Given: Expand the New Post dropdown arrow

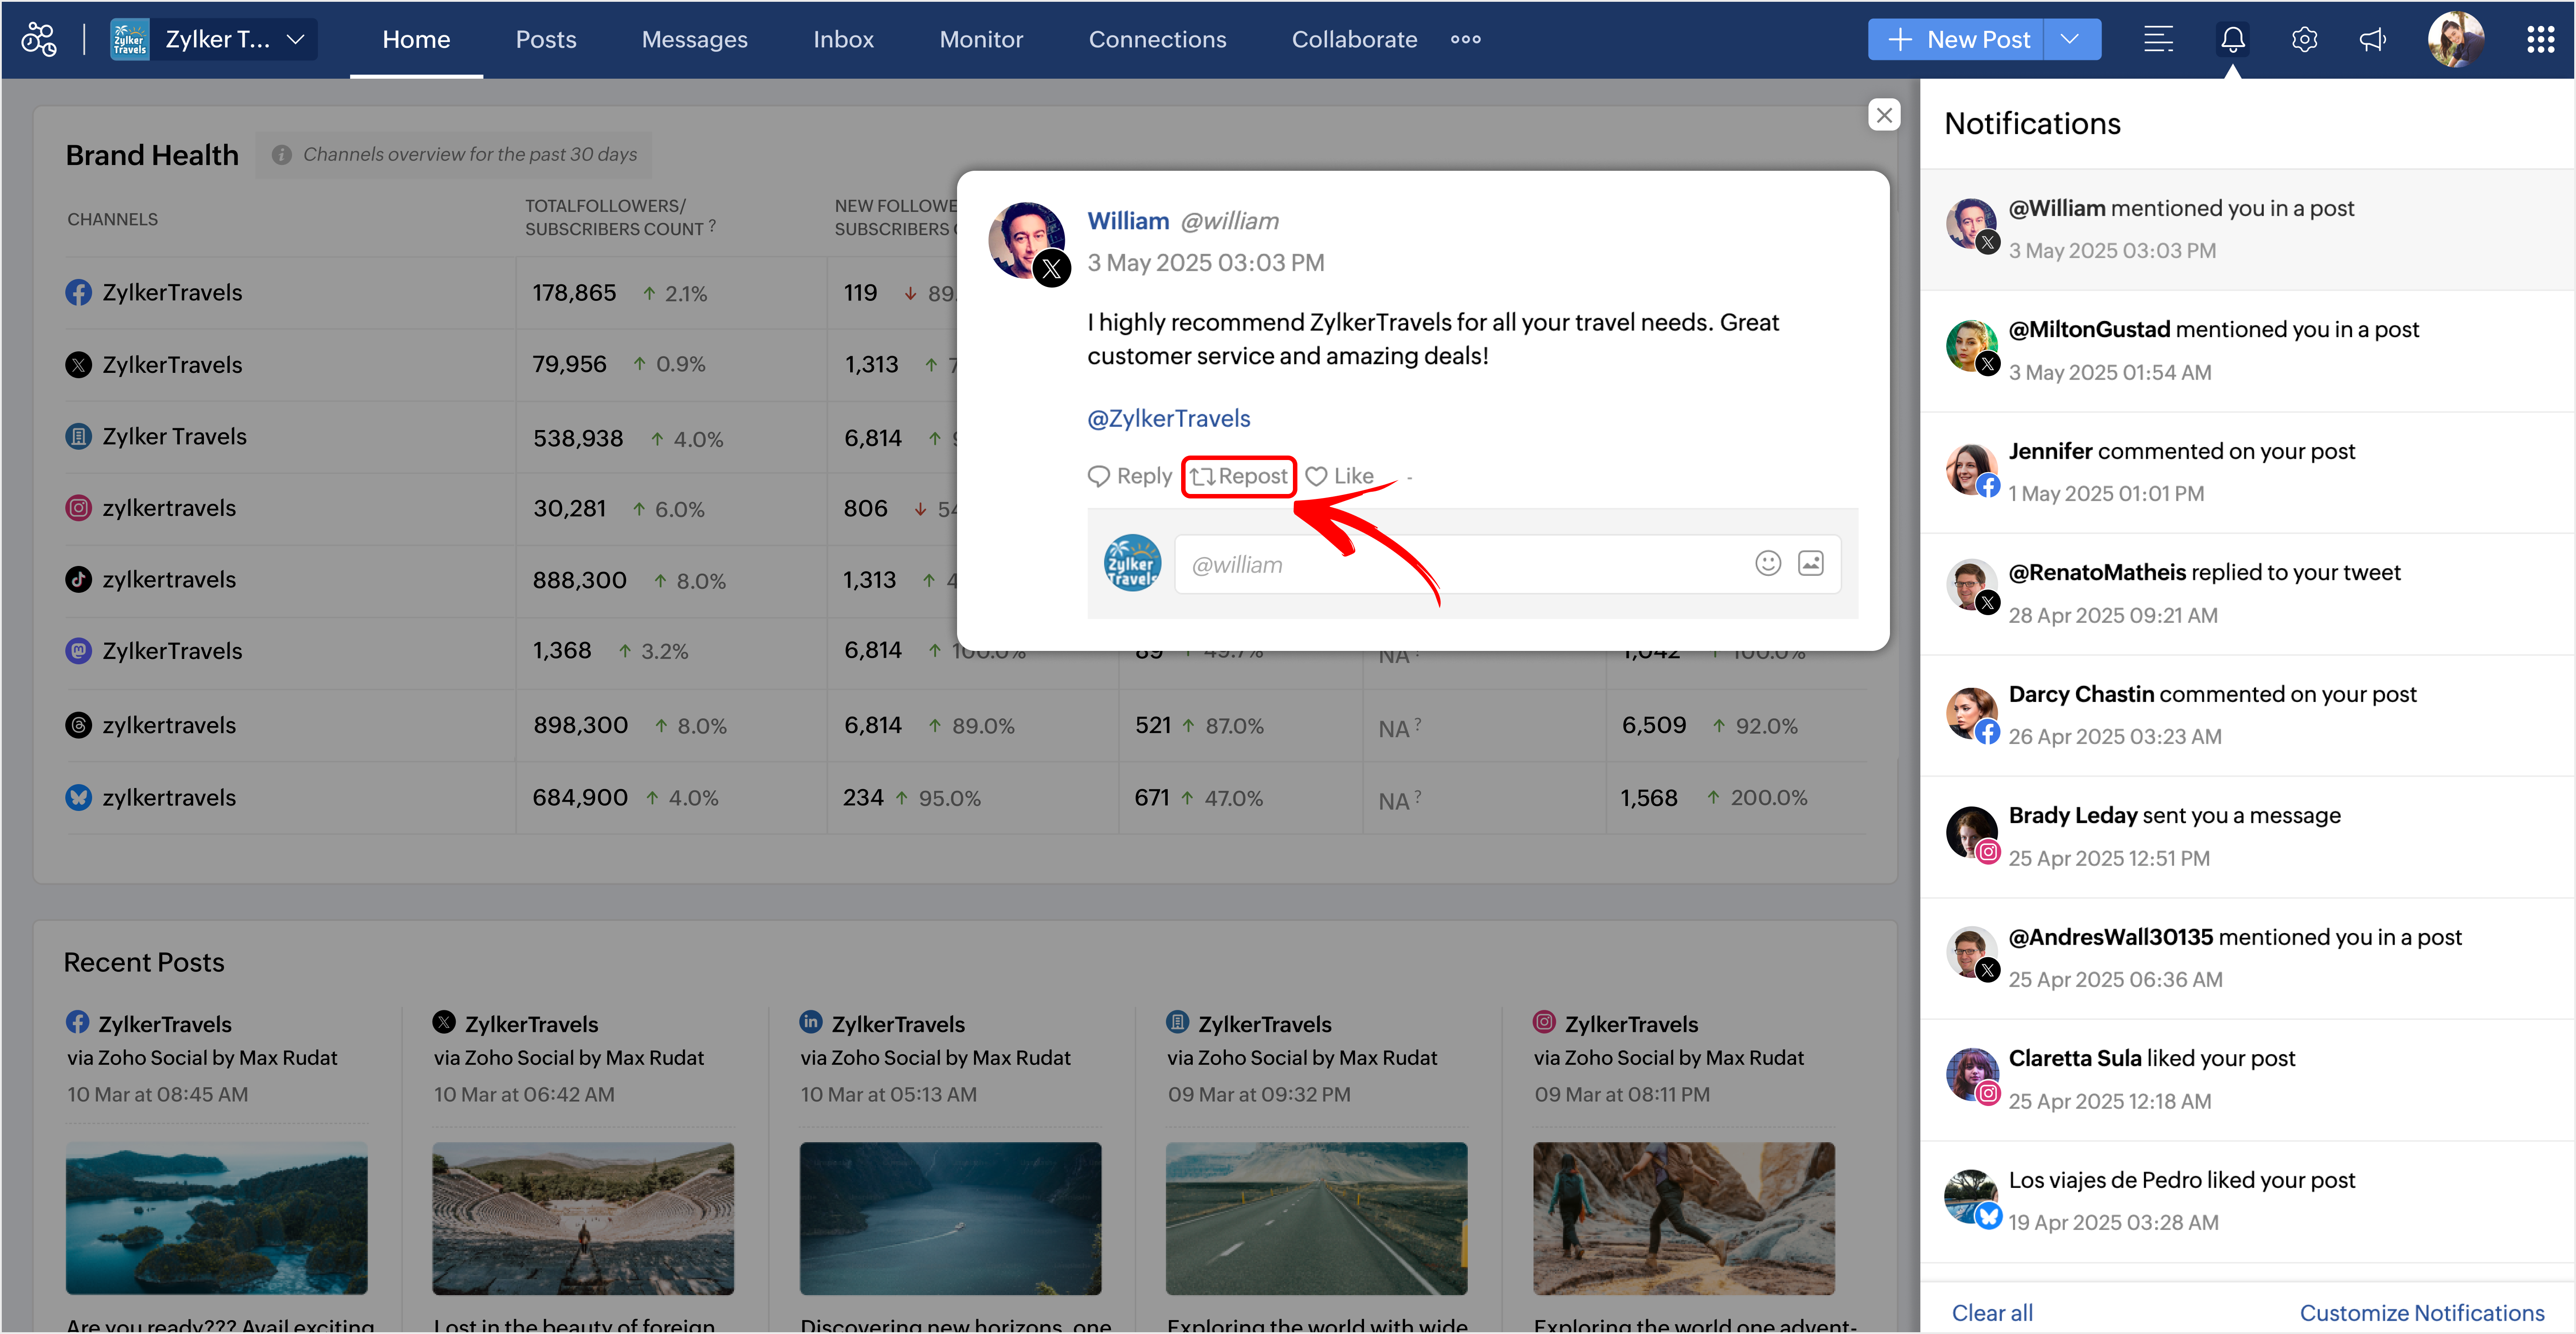Looking at the screenshot, I should tap(2070, 40).
